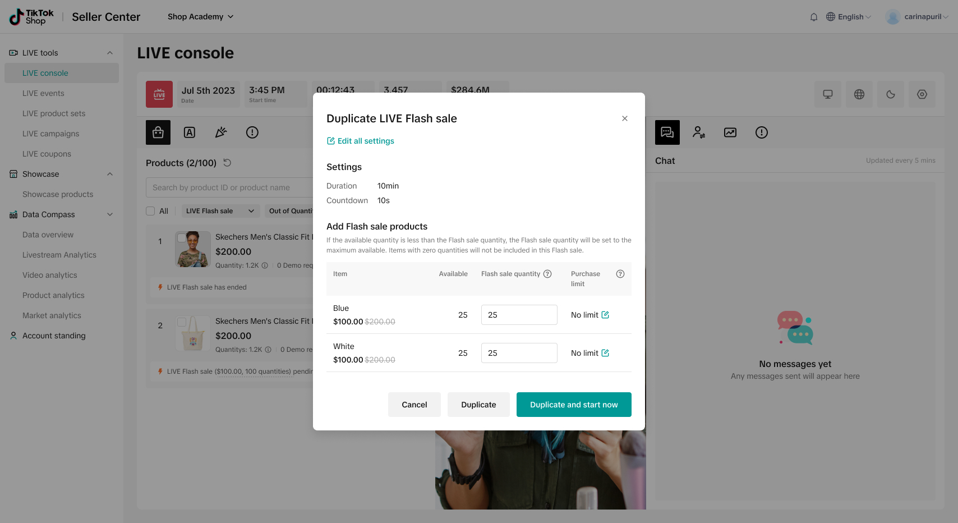Edit purchase limit for Blue item
This screenshot has width=958, height=523.
pos(605,315)
